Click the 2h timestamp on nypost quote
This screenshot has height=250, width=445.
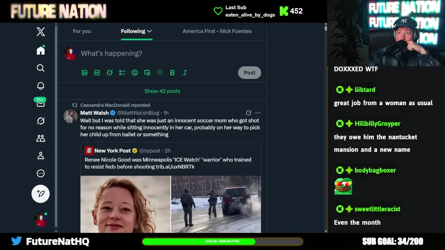(x=168, y=151)
